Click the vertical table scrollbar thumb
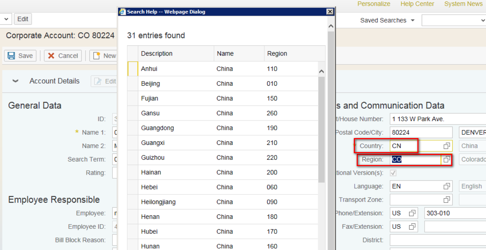The width and height of the screenshot is (486, 250). point(321,129)
